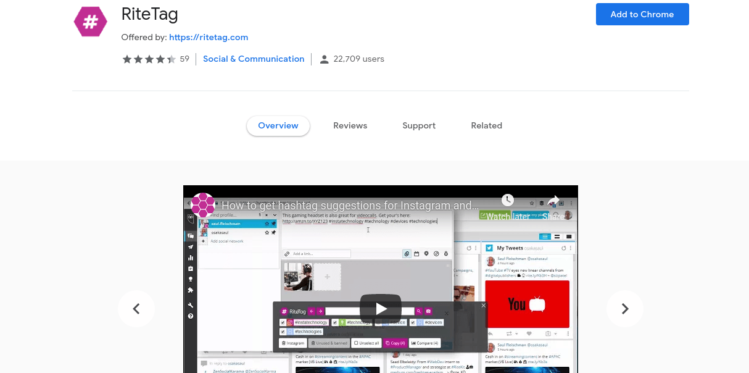This screenshot has height=373, width=749.
Task: Select the '22,709 users' text
Action: [x=358, y=59]
